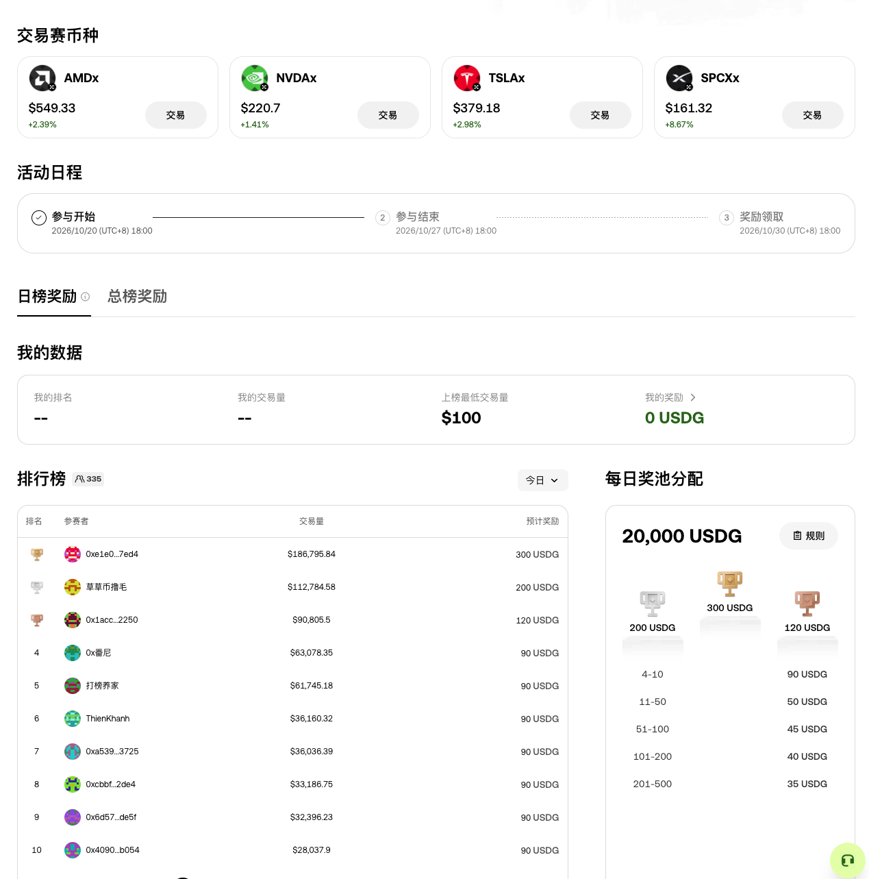Screen dimensions: 869x879
Task: Open the 今日 date dropdown
Action: click(543, 480)
